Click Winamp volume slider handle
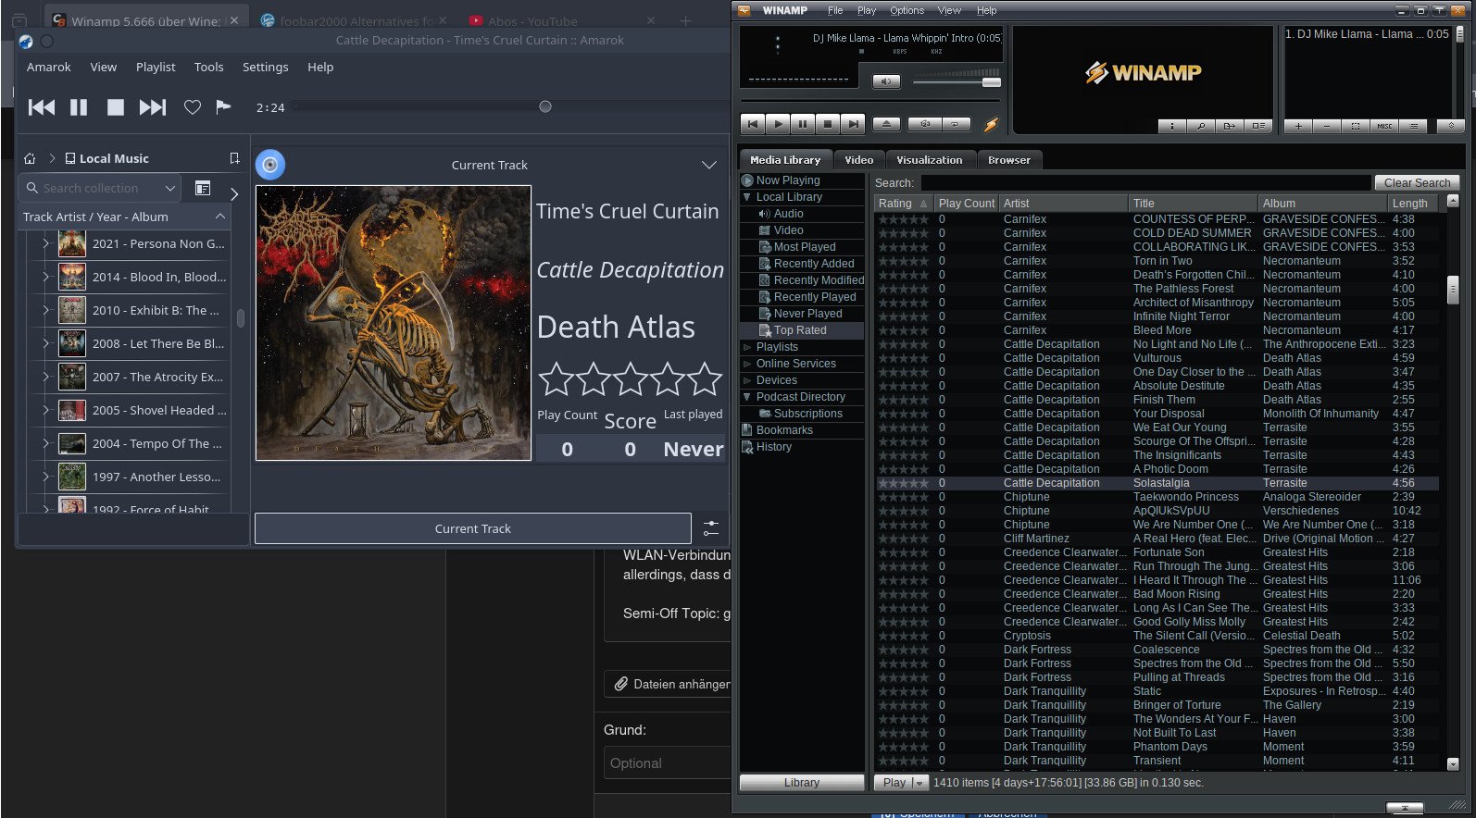The width and height of the screenshot is (1476, 818). [x=991, y=82]
